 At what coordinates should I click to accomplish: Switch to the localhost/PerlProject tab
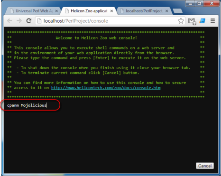point(144,11)
